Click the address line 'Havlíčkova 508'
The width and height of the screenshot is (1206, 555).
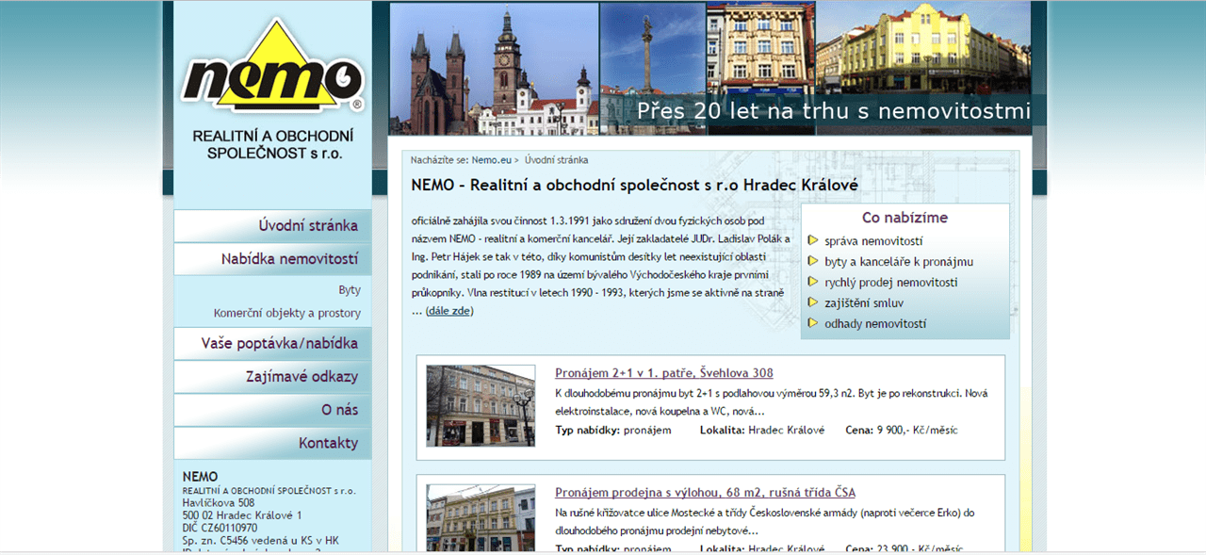pyautogui.click(x=219, y=503)
